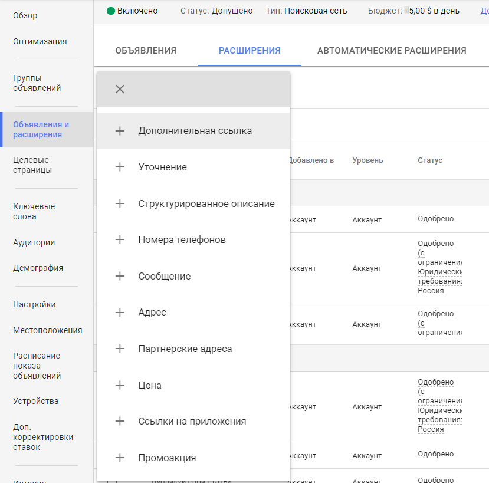Close the extension type menu with X
The width and height of the screenshot is (489, 483).
coord(120,89)
